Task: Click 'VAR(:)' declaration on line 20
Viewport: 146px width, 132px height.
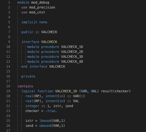Action: [79, 96]
